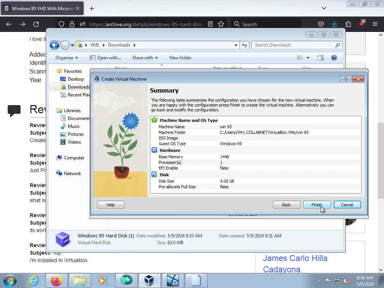Click the VHD file icon in details pane
Viewport: 384px width, 288px height.
63,239
